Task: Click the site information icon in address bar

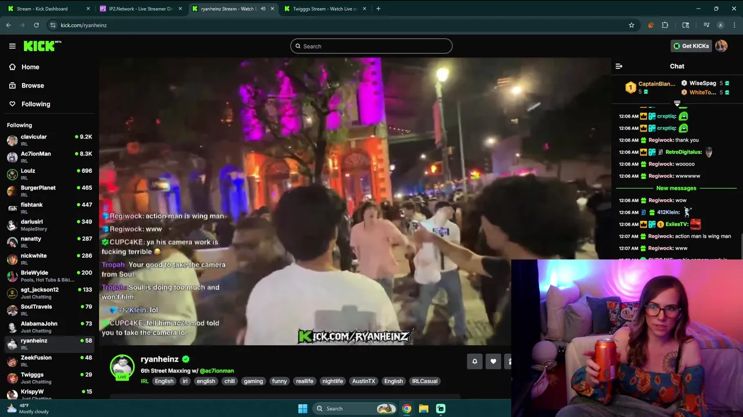Action: click(x=53, y=25)
